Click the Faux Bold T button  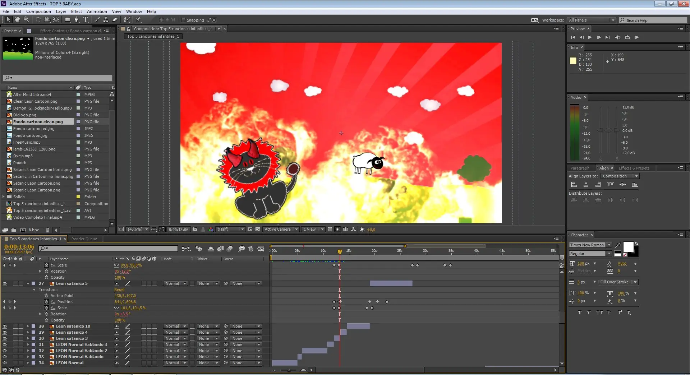580,312
